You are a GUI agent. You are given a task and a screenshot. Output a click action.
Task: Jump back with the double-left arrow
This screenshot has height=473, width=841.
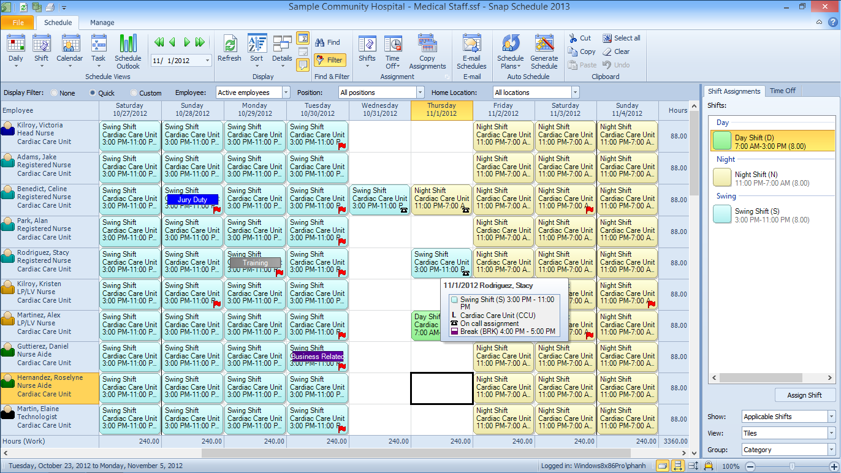coord(159,42)
